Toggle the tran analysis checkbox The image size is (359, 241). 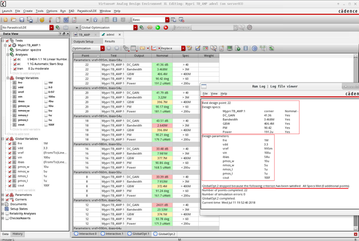[x=15, y=69]
